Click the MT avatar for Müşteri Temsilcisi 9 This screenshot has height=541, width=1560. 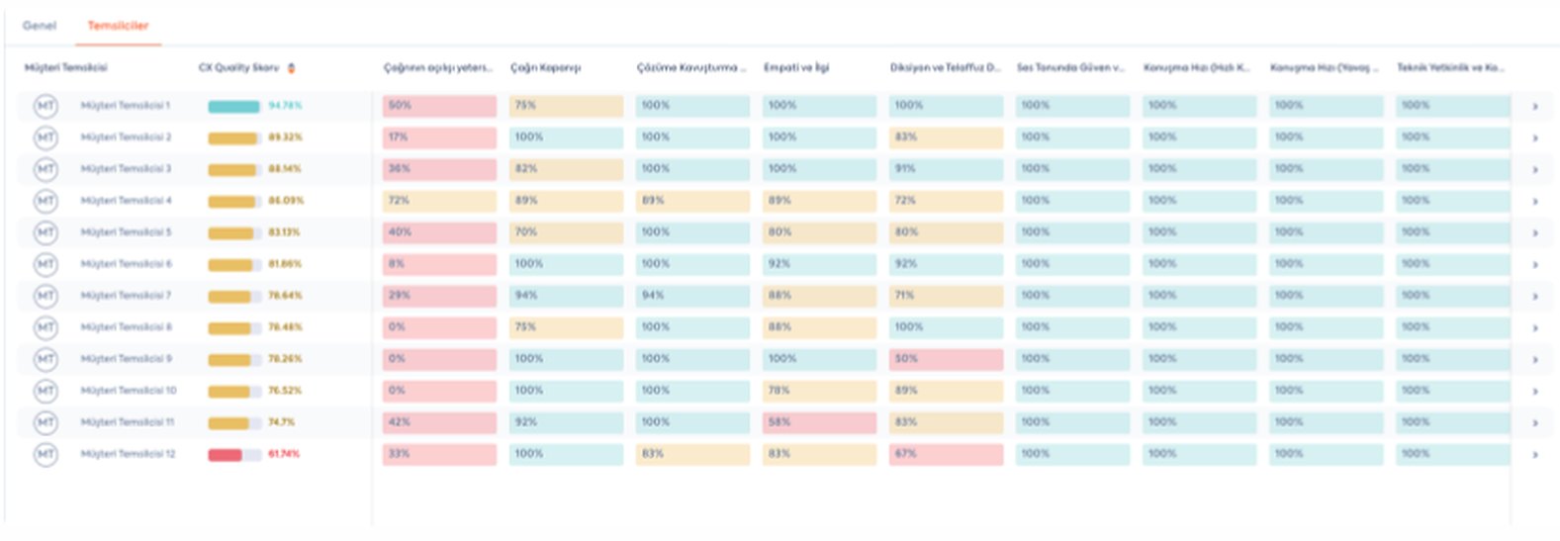coord(46,359)
